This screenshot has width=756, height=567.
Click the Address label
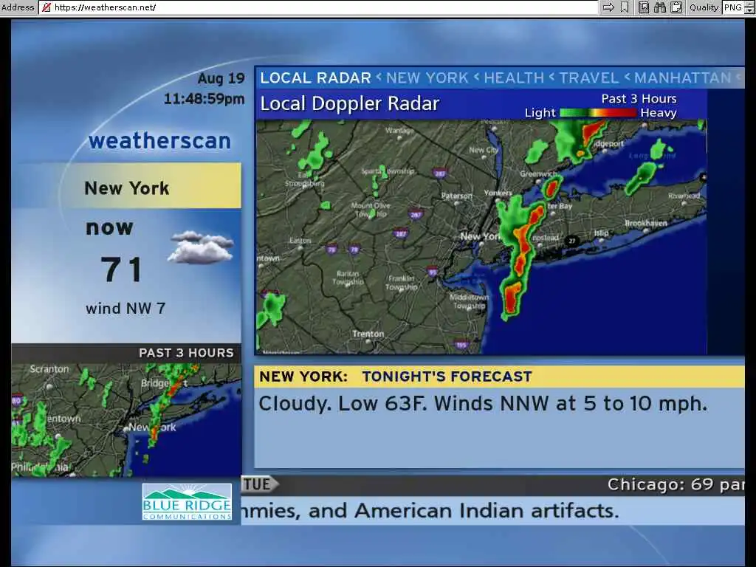pyautogui.click(x=18, y=7)
